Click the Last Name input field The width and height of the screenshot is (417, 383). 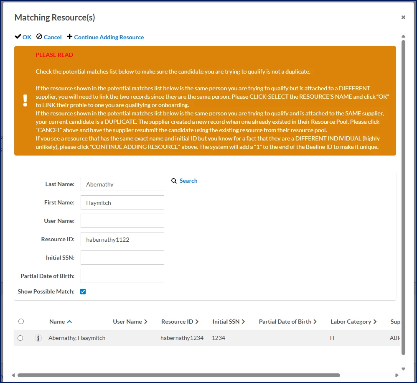[x=122, y=184]
